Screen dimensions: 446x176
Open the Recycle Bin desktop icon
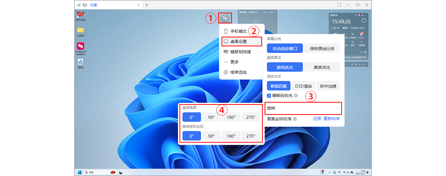[x=80, y=63]
